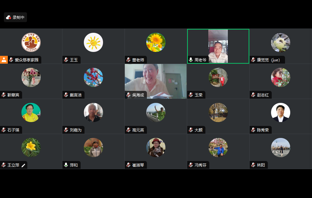The width and height of the screenshot is (312, 198).
Task: Click the muted microphone icon for 王玉
Action: click(66, 60)
